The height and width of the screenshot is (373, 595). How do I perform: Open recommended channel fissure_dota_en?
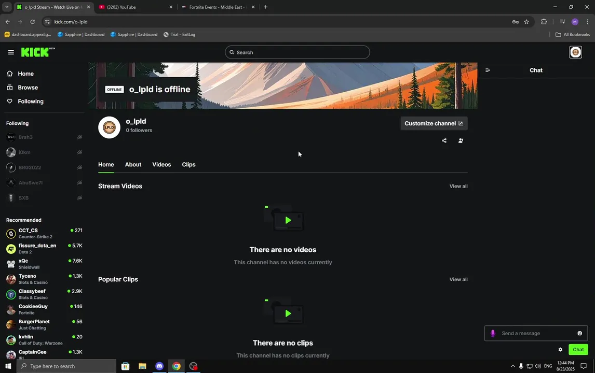(44, 249)
